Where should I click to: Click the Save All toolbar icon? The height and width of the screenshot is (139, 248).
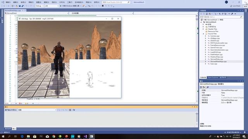tap(22, 6)
